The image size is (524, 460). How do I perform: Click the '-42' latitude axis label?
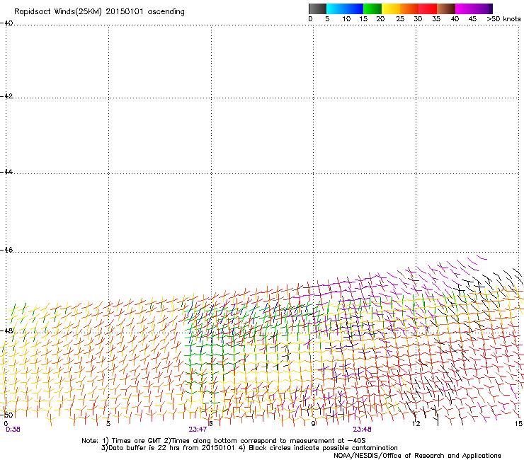pos(6,96)
